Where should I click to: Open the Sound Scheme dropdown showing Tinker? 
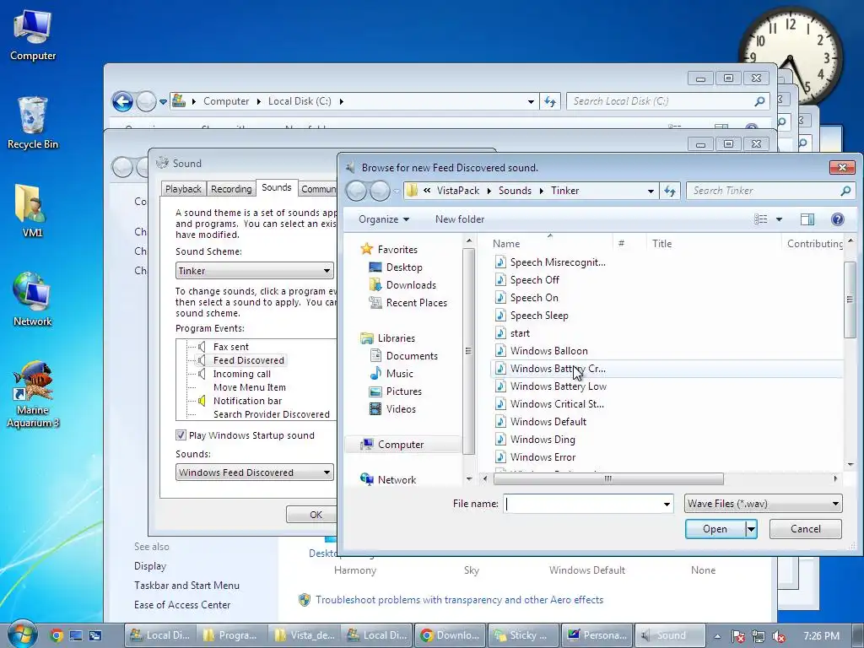255,271
